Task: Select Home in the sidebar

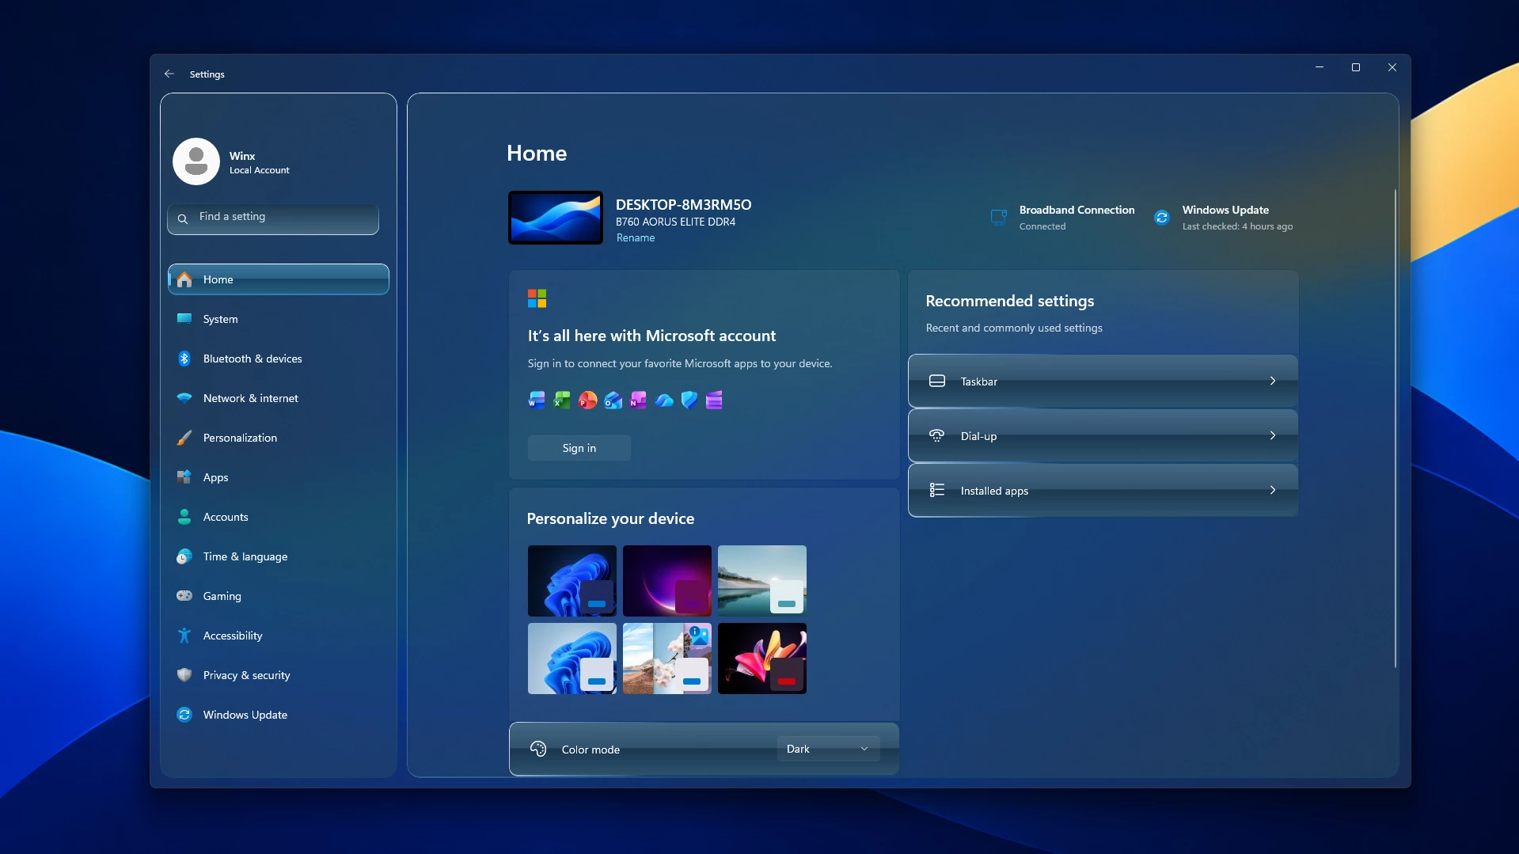Action: point(279,279)
